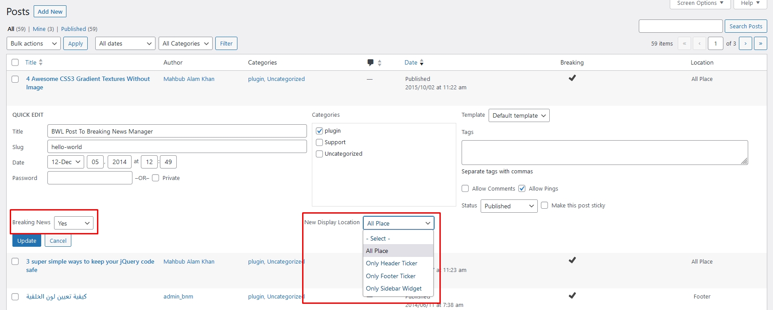Image resolution: width=773 pixels, height=310 pixels.
Task: Click the Date column sort arrow
Action: 422,62
